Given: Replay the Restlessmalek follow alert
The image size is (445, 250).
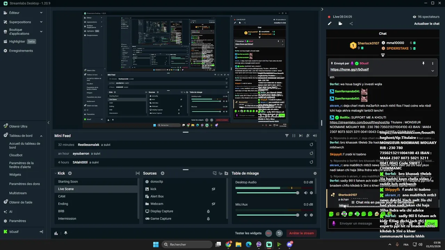Looking at the screenshot, I should coord(311,145).
